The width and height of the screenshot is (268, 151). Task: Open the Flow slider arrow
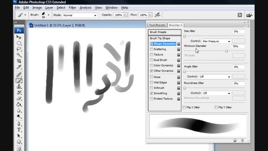tap(150, 15)
